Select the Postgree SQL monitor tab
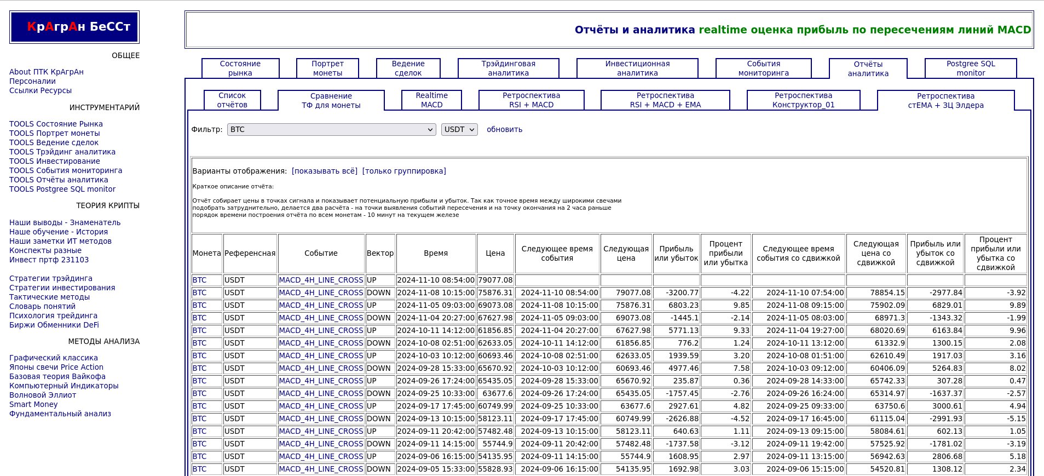The width and height of the screenshot is (1044, 476). click(970, 68)
